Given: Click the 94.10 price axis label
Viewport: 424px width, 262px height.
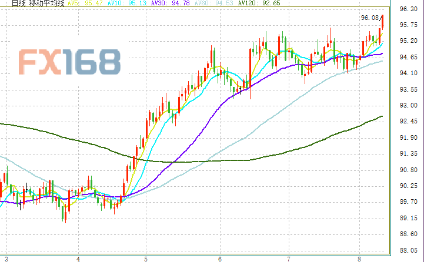Looking at the screenshot, I should (408, 73).
